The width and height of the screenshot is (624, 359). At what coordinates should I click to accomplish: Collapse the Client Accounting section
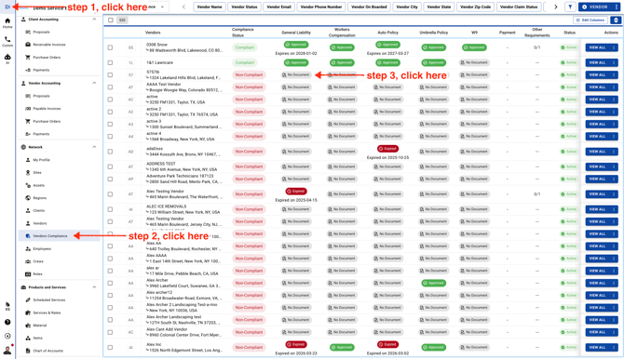point(94,20)
